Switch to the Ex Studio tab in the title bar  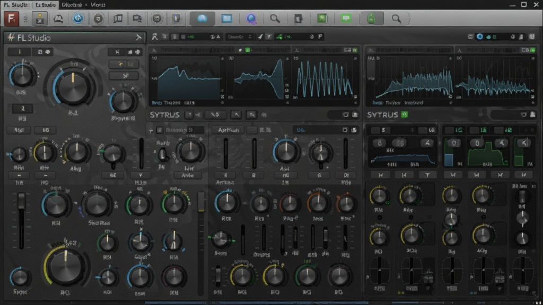click(x=46, y=5)
